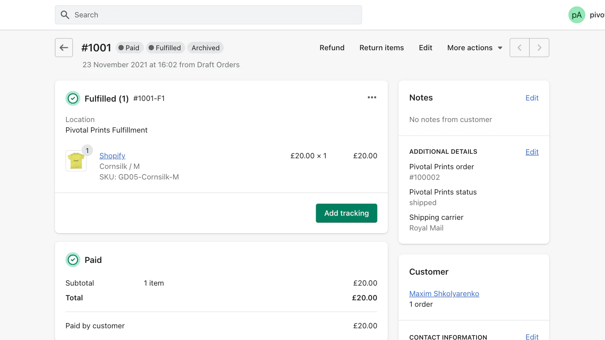Click the green checkmark icon beside Paid

pos(73,260)
